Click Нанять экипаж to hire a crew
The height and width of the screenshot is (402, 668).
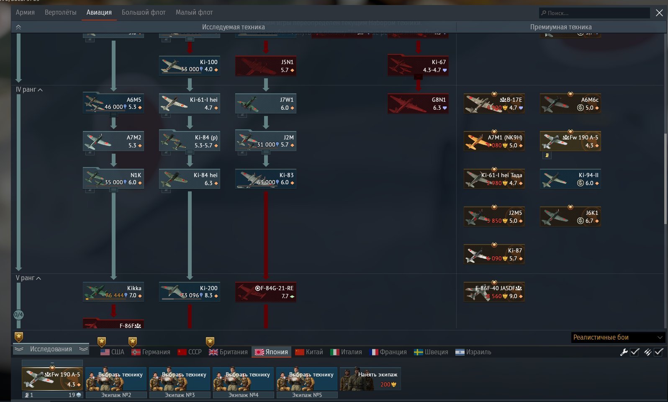point(370,379)
